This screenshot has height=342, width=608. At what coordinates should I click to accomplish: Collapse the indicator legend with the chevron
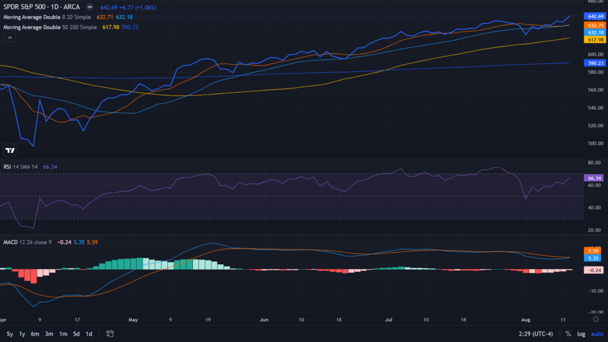(9, 37)
